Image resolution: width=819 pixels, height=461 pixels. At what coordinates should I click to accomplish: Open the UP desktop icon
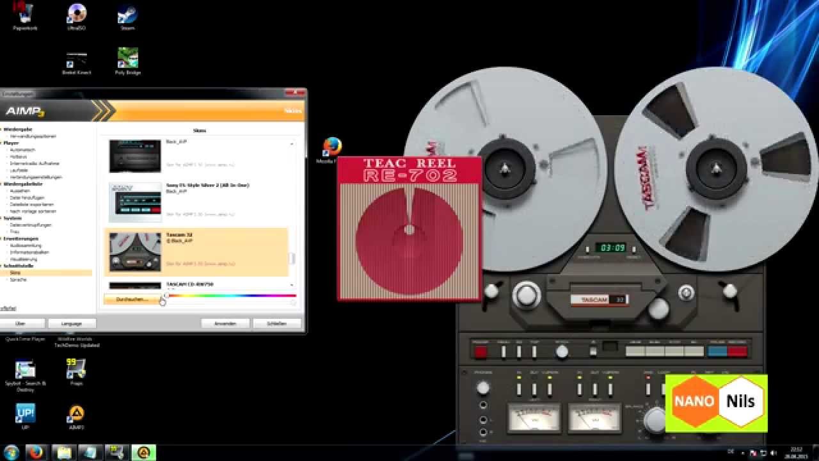pos(25,417)
